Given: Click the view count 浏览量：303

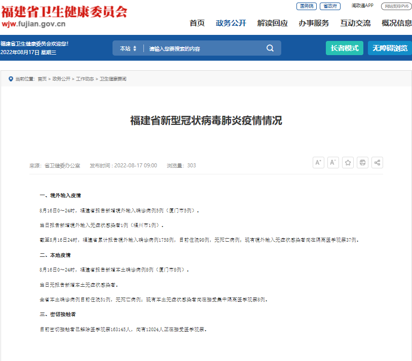Looking at the screenshot, I should [x=181, y=166].
